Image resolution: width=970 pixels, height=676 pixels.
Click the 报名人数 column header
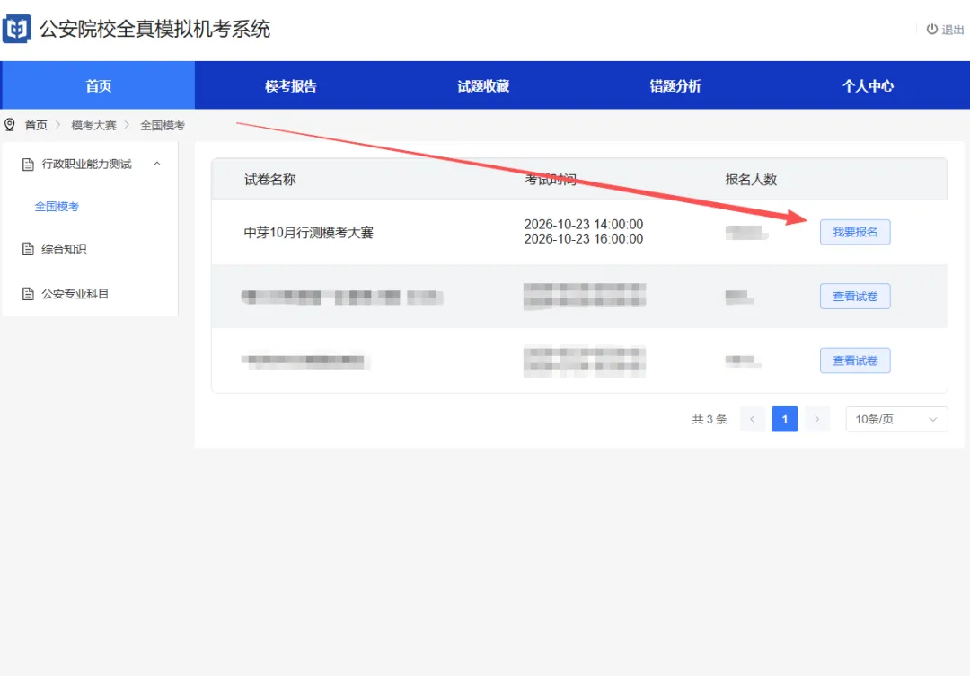click(751, 180)
